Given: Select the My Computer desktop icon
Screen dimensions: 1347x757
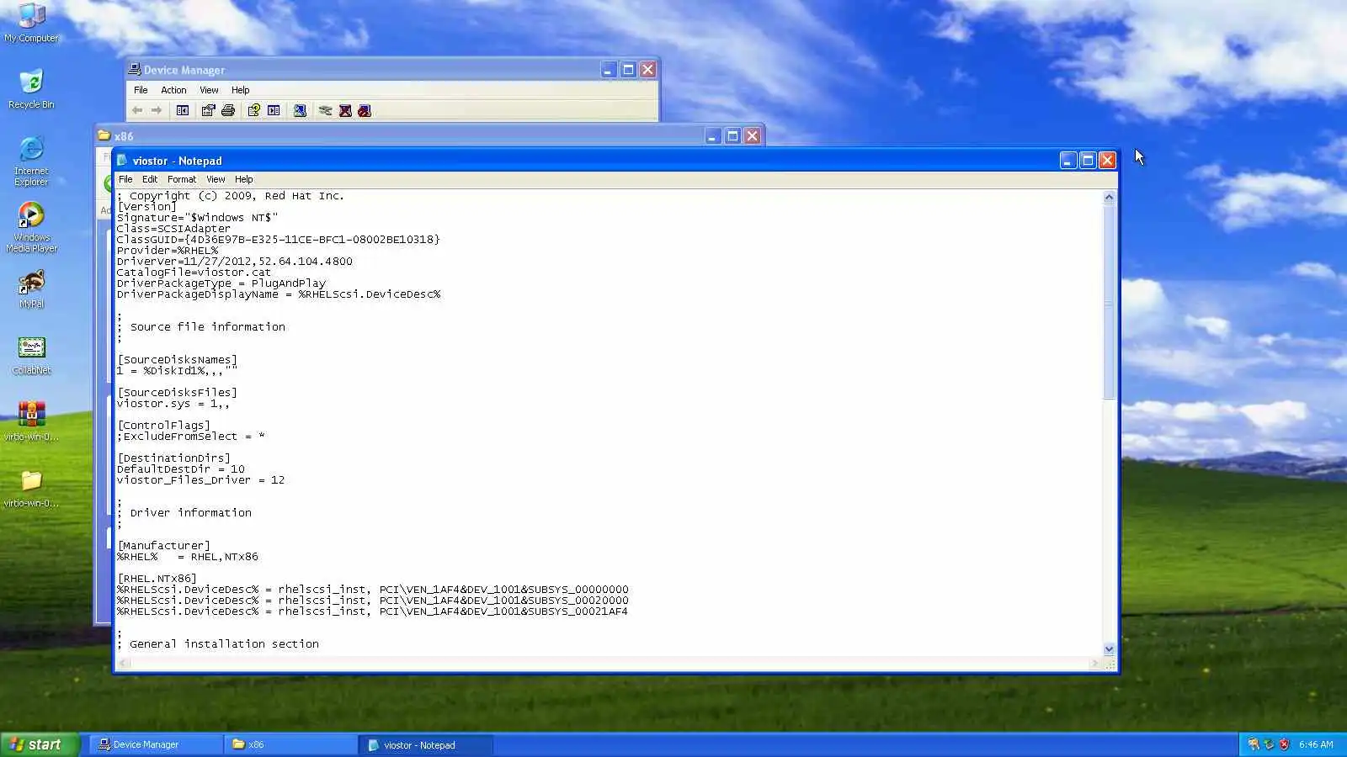Looking at the screenshot, I should (31, 23).
